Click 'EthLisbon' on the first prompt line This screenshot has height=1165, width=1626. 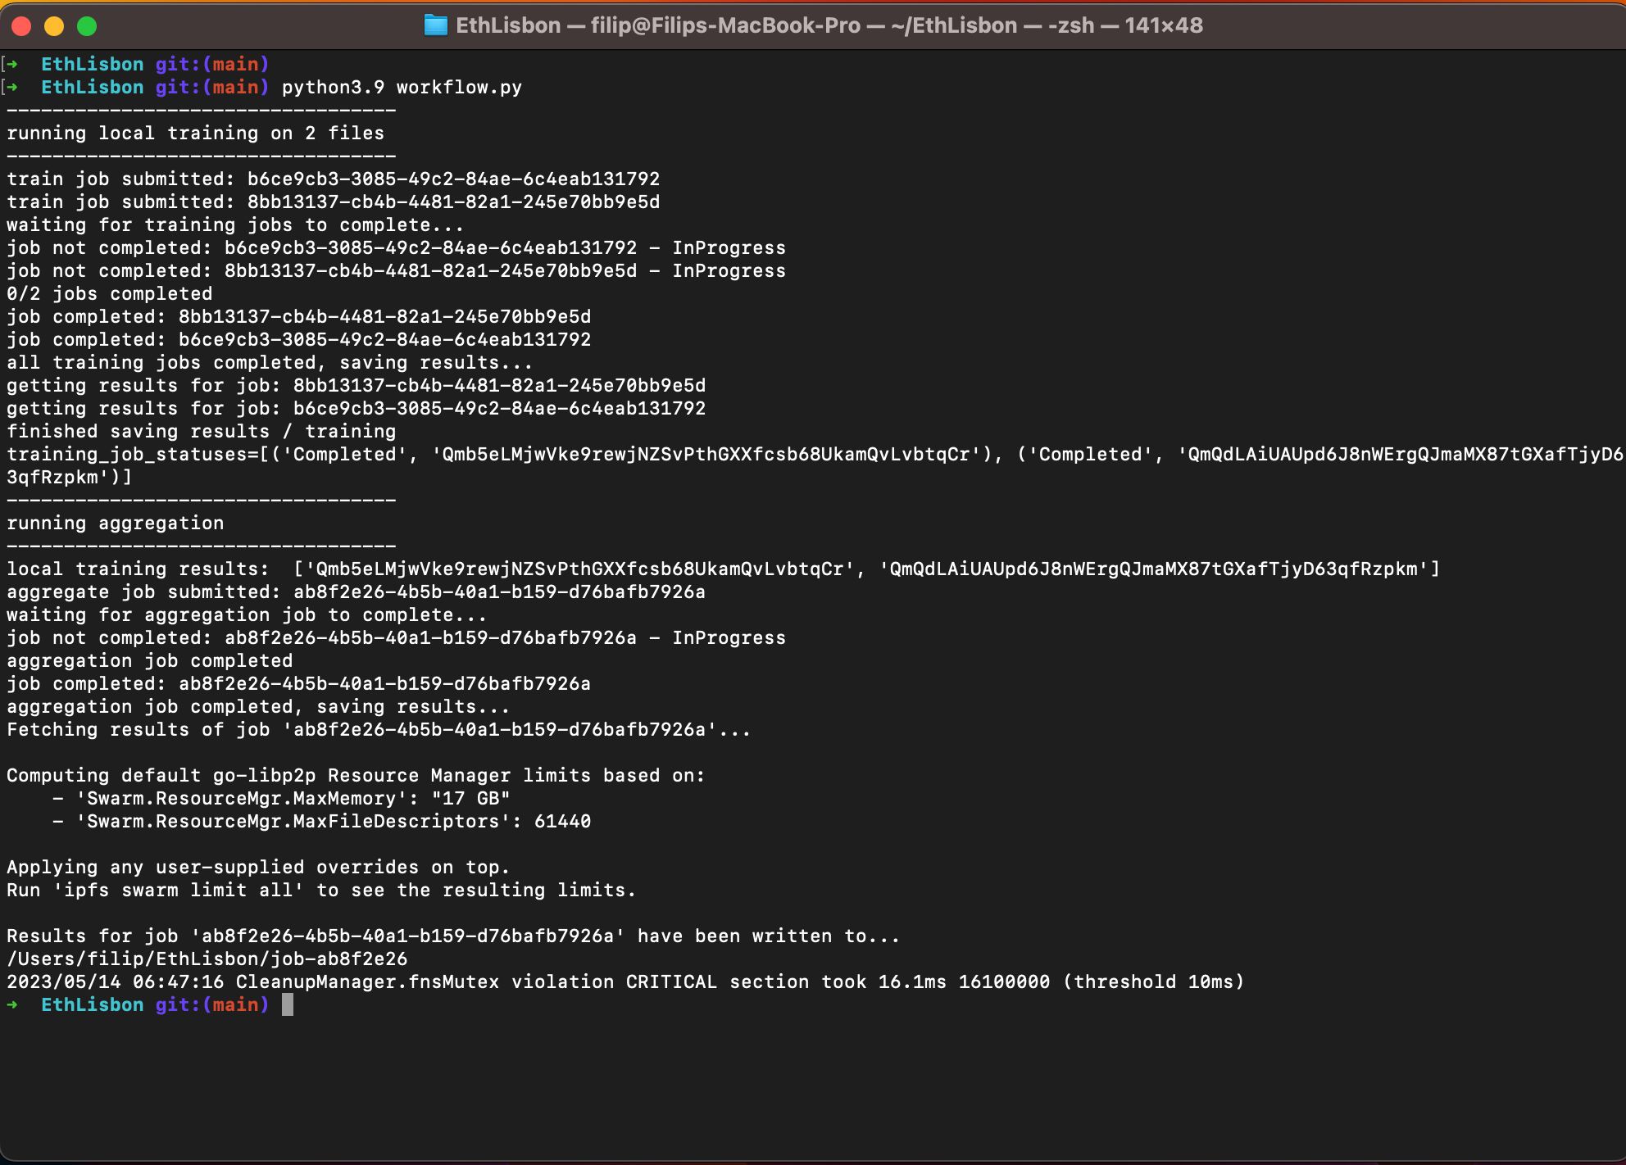click(x=93, y=64)
